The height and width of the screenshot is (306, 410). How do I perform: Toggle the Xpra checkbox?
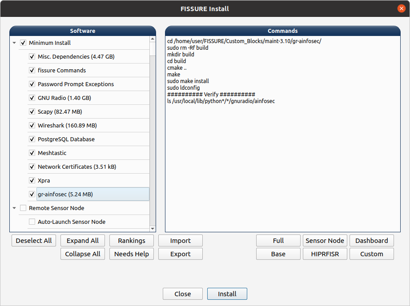tap(32, 181)
